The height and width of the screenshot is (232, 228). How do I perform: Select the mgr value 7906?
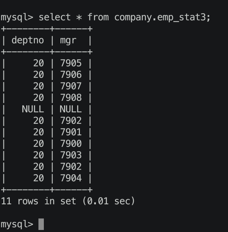(71, 74)
